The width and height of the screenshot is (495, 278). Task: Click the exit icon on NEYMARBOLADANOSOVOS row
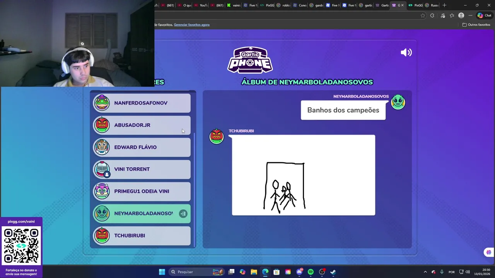coord(183,214)
